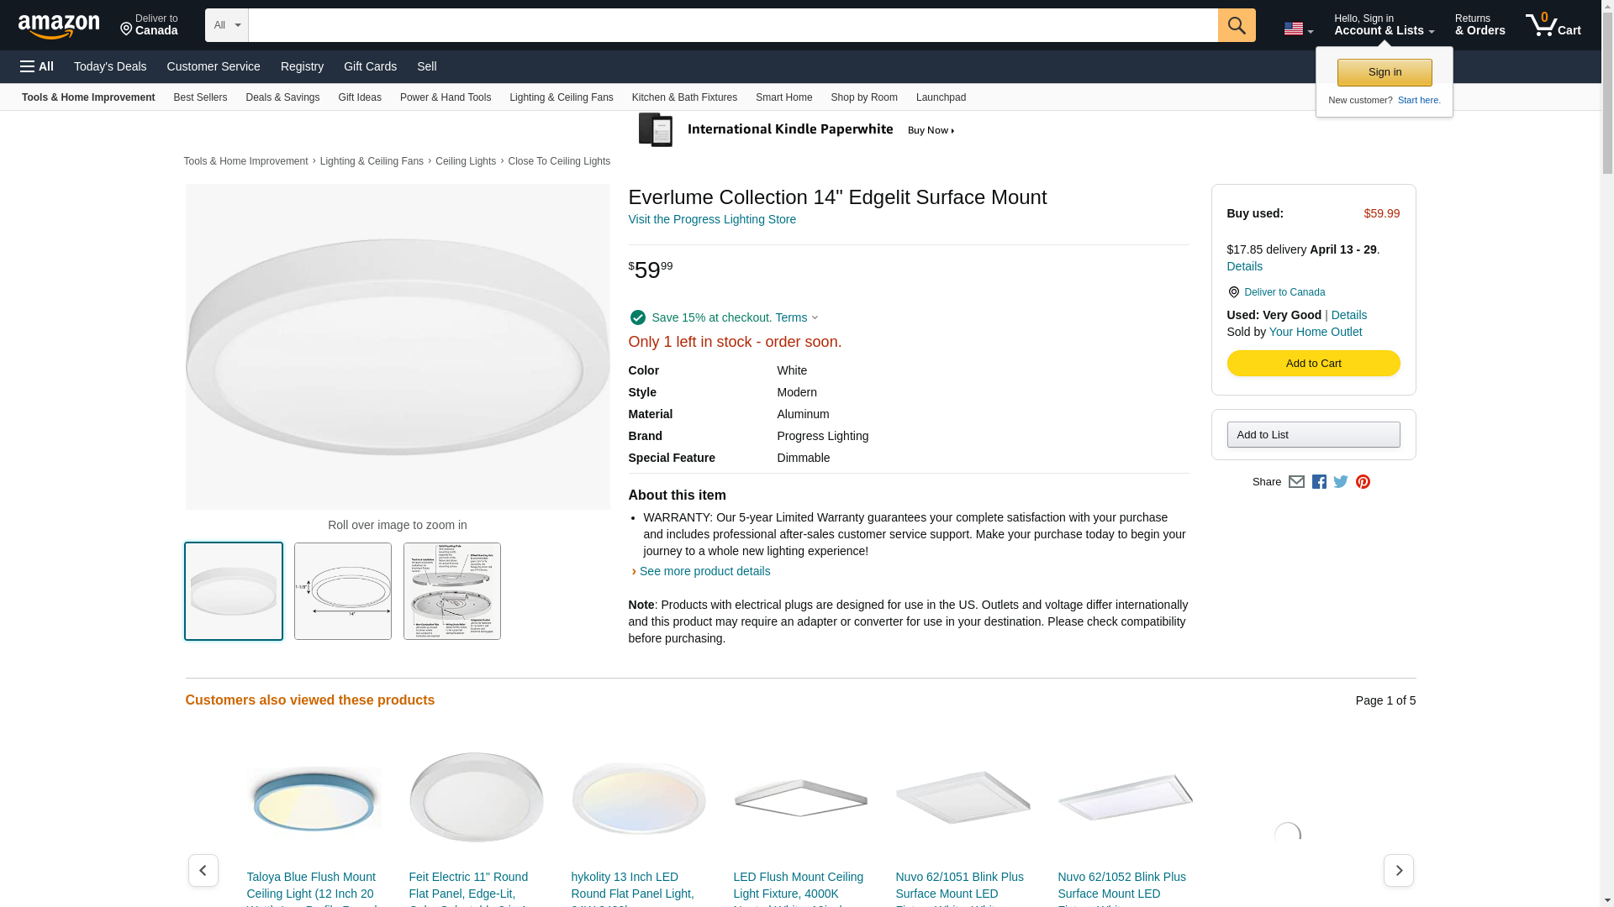1614x907 pixels.
Task: Open the shopping cart icon
Action: click(x=1553, y=25)
